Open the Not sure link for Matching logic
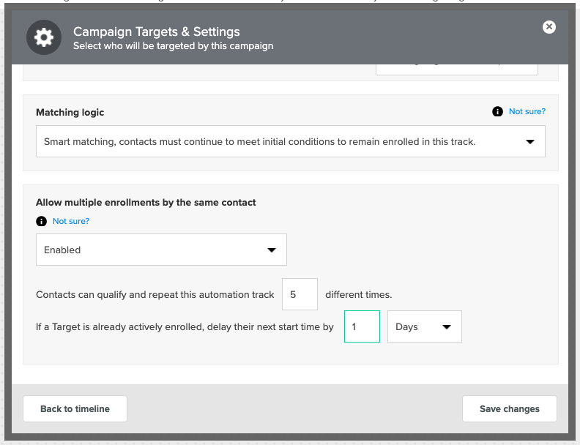 [x=527, y=111]
